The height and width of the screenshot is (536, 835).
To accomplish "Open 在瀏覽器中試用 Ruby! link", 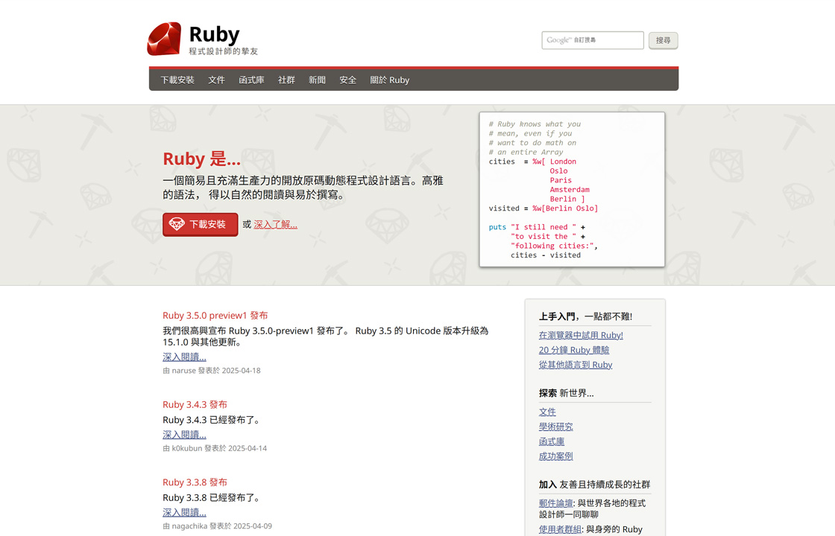I will (x=581, y=335).
